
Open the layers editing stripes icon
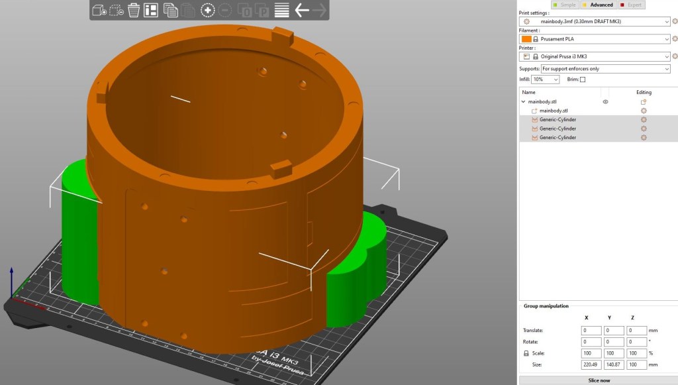(x=282, y=10)
